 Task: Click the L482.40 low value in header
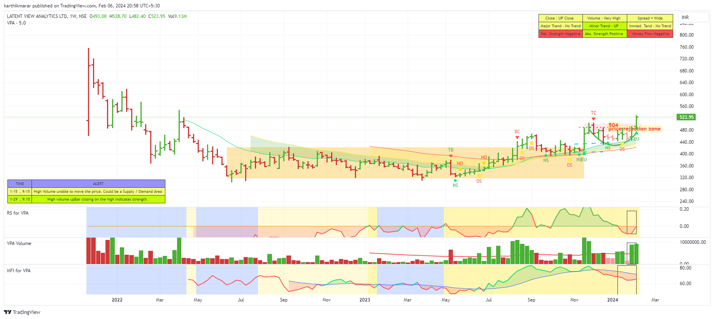(137, 16)
